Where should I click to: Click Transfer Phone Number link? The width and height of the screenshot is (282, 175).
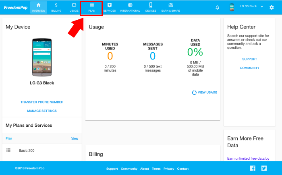(x=42, y=102)
